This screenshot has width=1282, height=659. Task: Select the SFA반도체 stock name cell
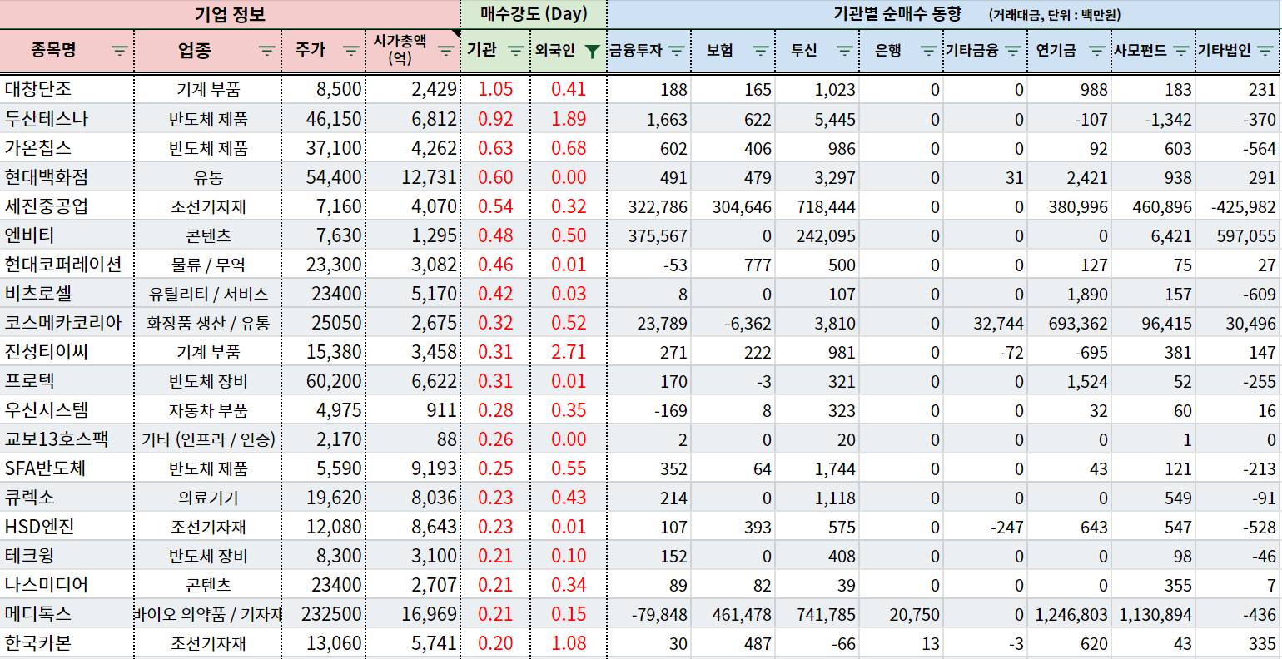[67, 468]
